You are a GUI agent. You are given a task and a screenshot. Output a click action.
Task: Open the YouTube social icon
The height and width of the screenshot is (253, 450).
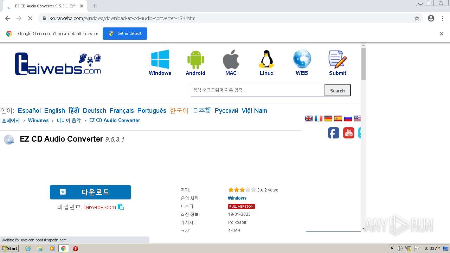click(349, 133)
